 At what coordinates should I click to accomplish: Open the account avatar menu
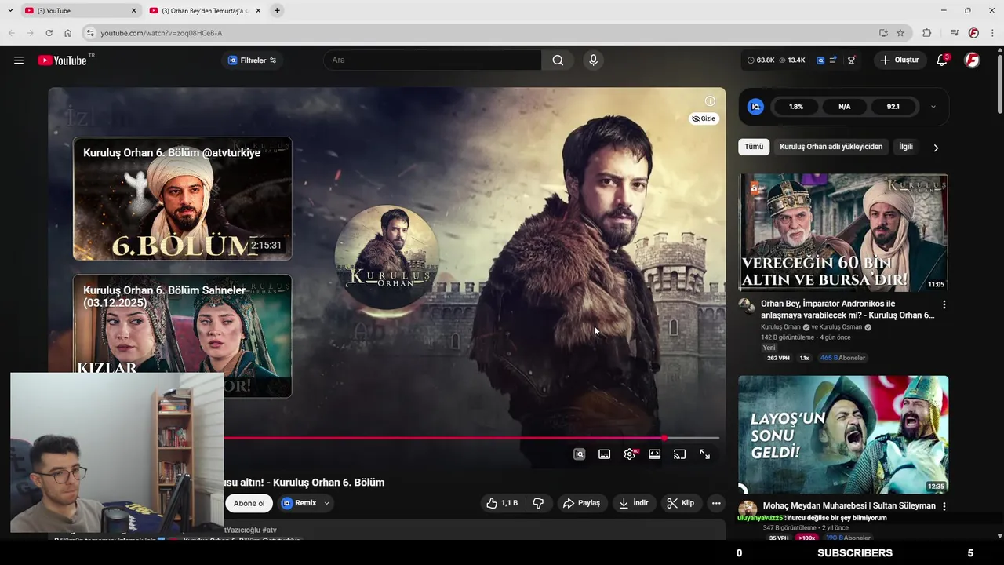[x=973, y=60]
